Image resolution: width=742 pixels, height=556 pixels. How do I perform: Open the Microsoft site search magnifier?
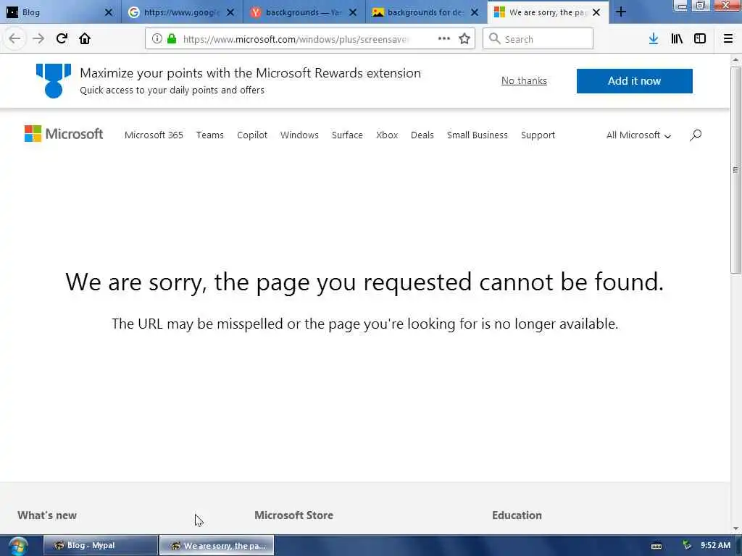pos(695,135)
